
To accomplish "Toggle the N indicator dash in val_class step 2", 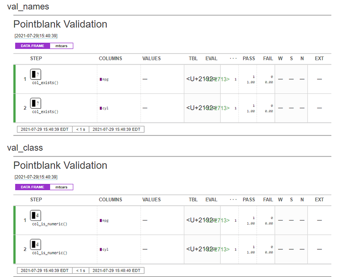I will [302, 249].
